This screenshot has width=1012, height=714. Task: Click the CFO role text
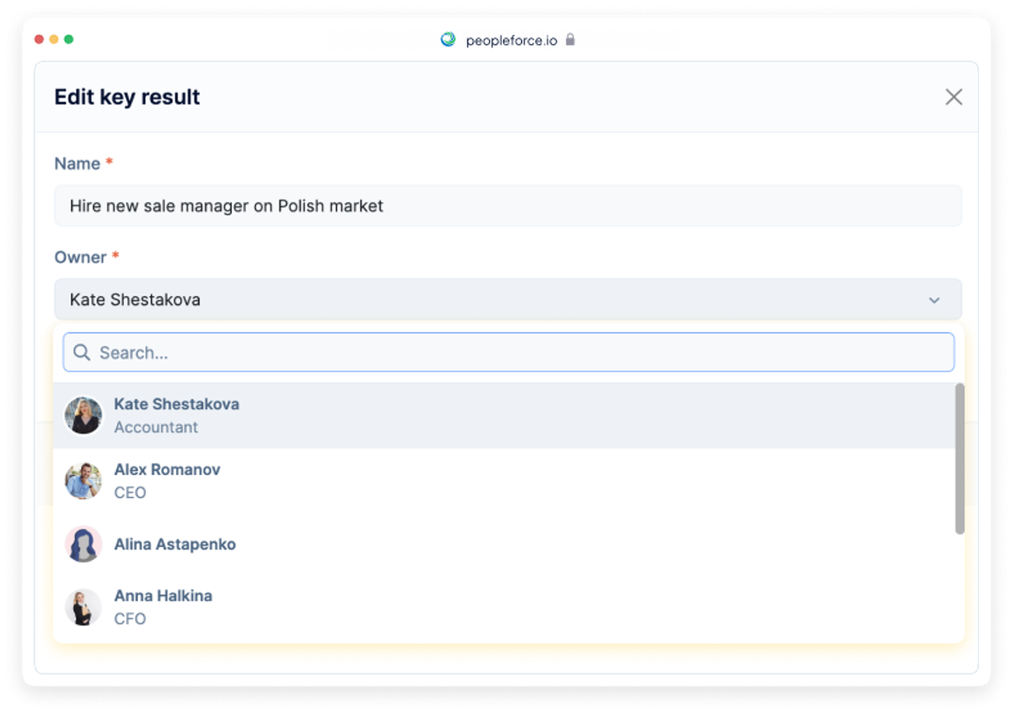(x=130, y=619)
